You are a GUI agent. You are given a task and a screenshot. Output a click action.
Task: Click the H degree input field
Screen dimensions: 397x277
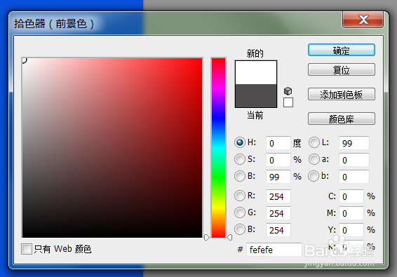click(278, 143)
